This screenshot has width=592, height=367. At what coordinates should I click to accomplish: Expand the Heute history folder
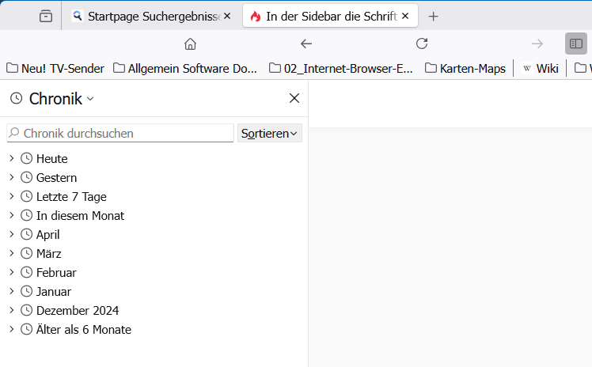pyautogui.click(x=12, y=158)
